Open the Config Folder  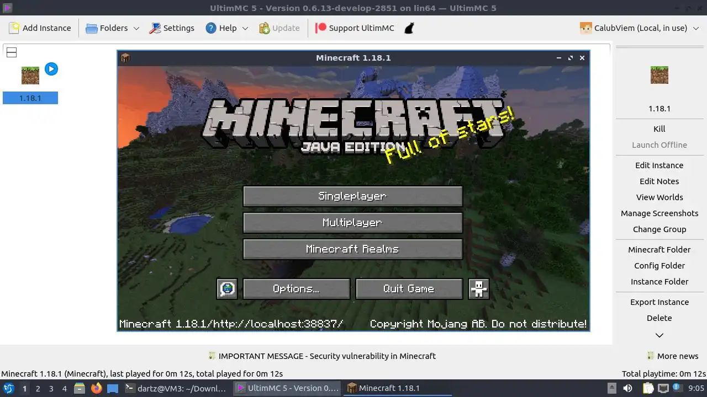[x=659, y=266]
